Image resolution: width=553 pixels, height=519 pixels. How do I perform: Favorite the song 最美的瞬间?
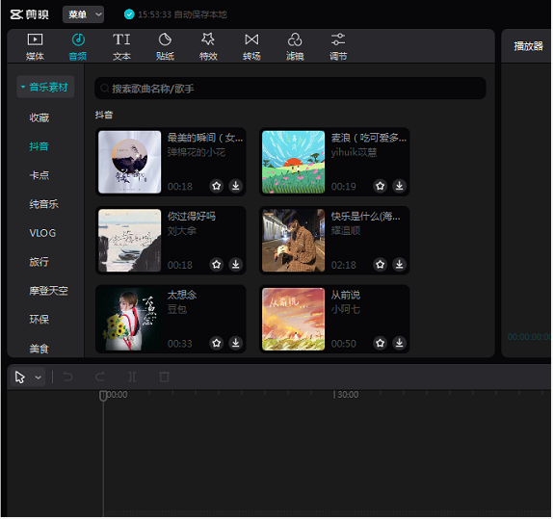(x=217, y=186)
